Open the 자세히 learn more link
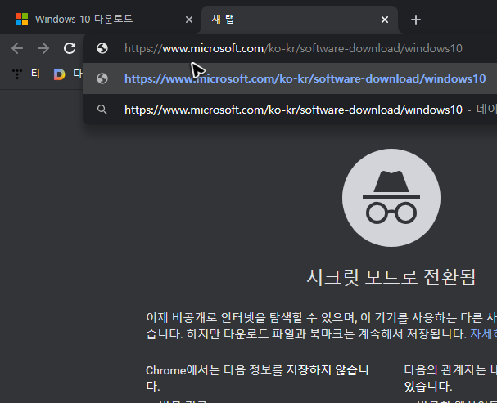This screenshot has height=403, width=497. coord(483,334)
